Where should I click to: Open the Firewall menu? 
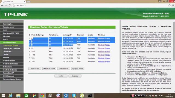point(12,58)
